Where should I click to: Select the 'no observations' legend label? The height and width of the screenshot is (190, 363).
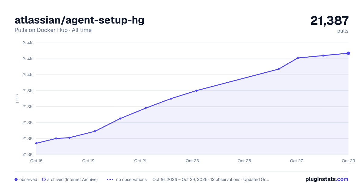coord(131,179)
